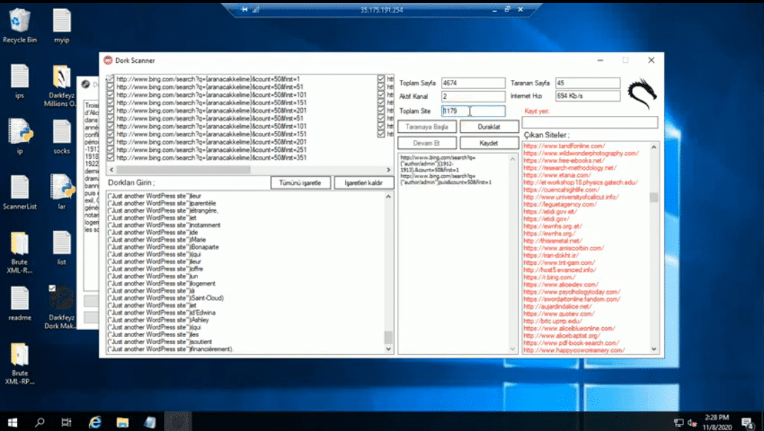
Task: Launch Internet Explorer from the taskbar
Action: click(x=95, y=422)
